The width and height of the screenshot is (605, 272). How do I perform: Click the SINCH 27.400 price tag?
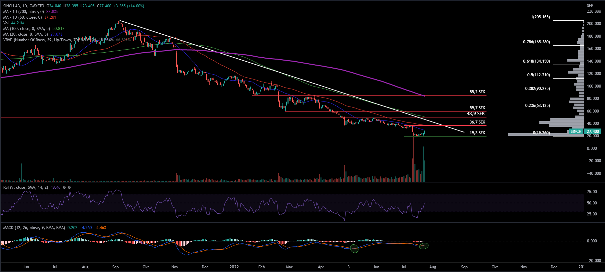click(x=585, y=132)
